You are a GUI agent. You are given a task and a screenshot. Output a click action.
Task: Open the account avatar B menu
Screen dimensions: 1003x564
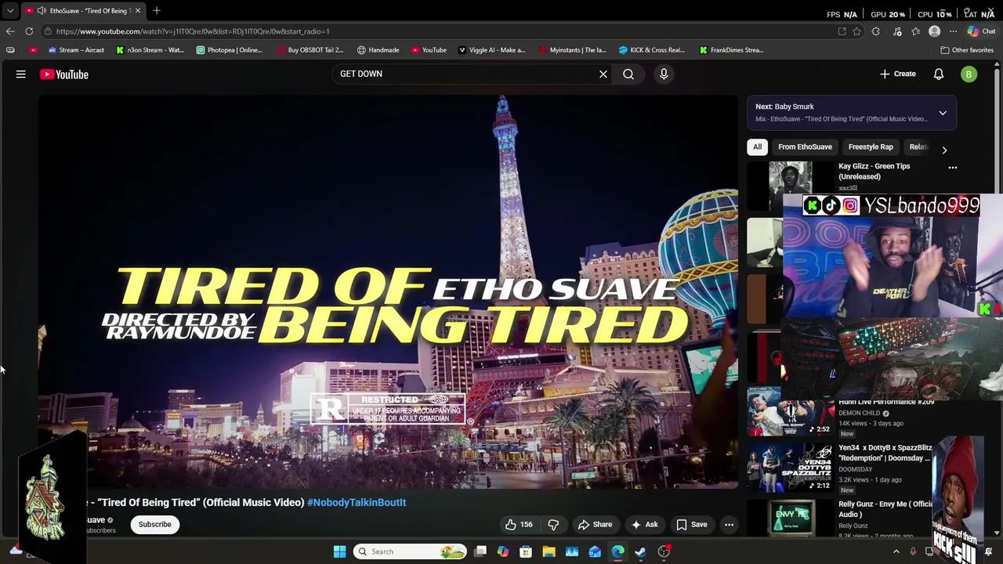969,74
